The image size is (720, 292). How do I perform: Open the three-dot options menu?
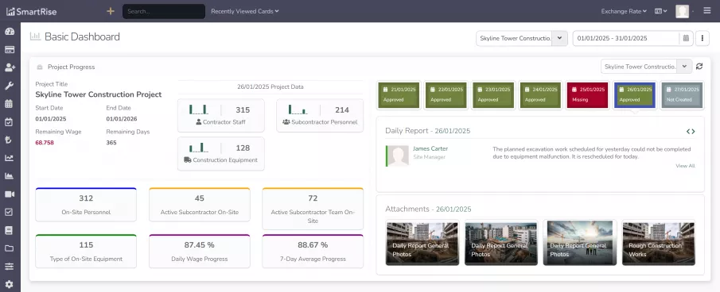(702, 38)
